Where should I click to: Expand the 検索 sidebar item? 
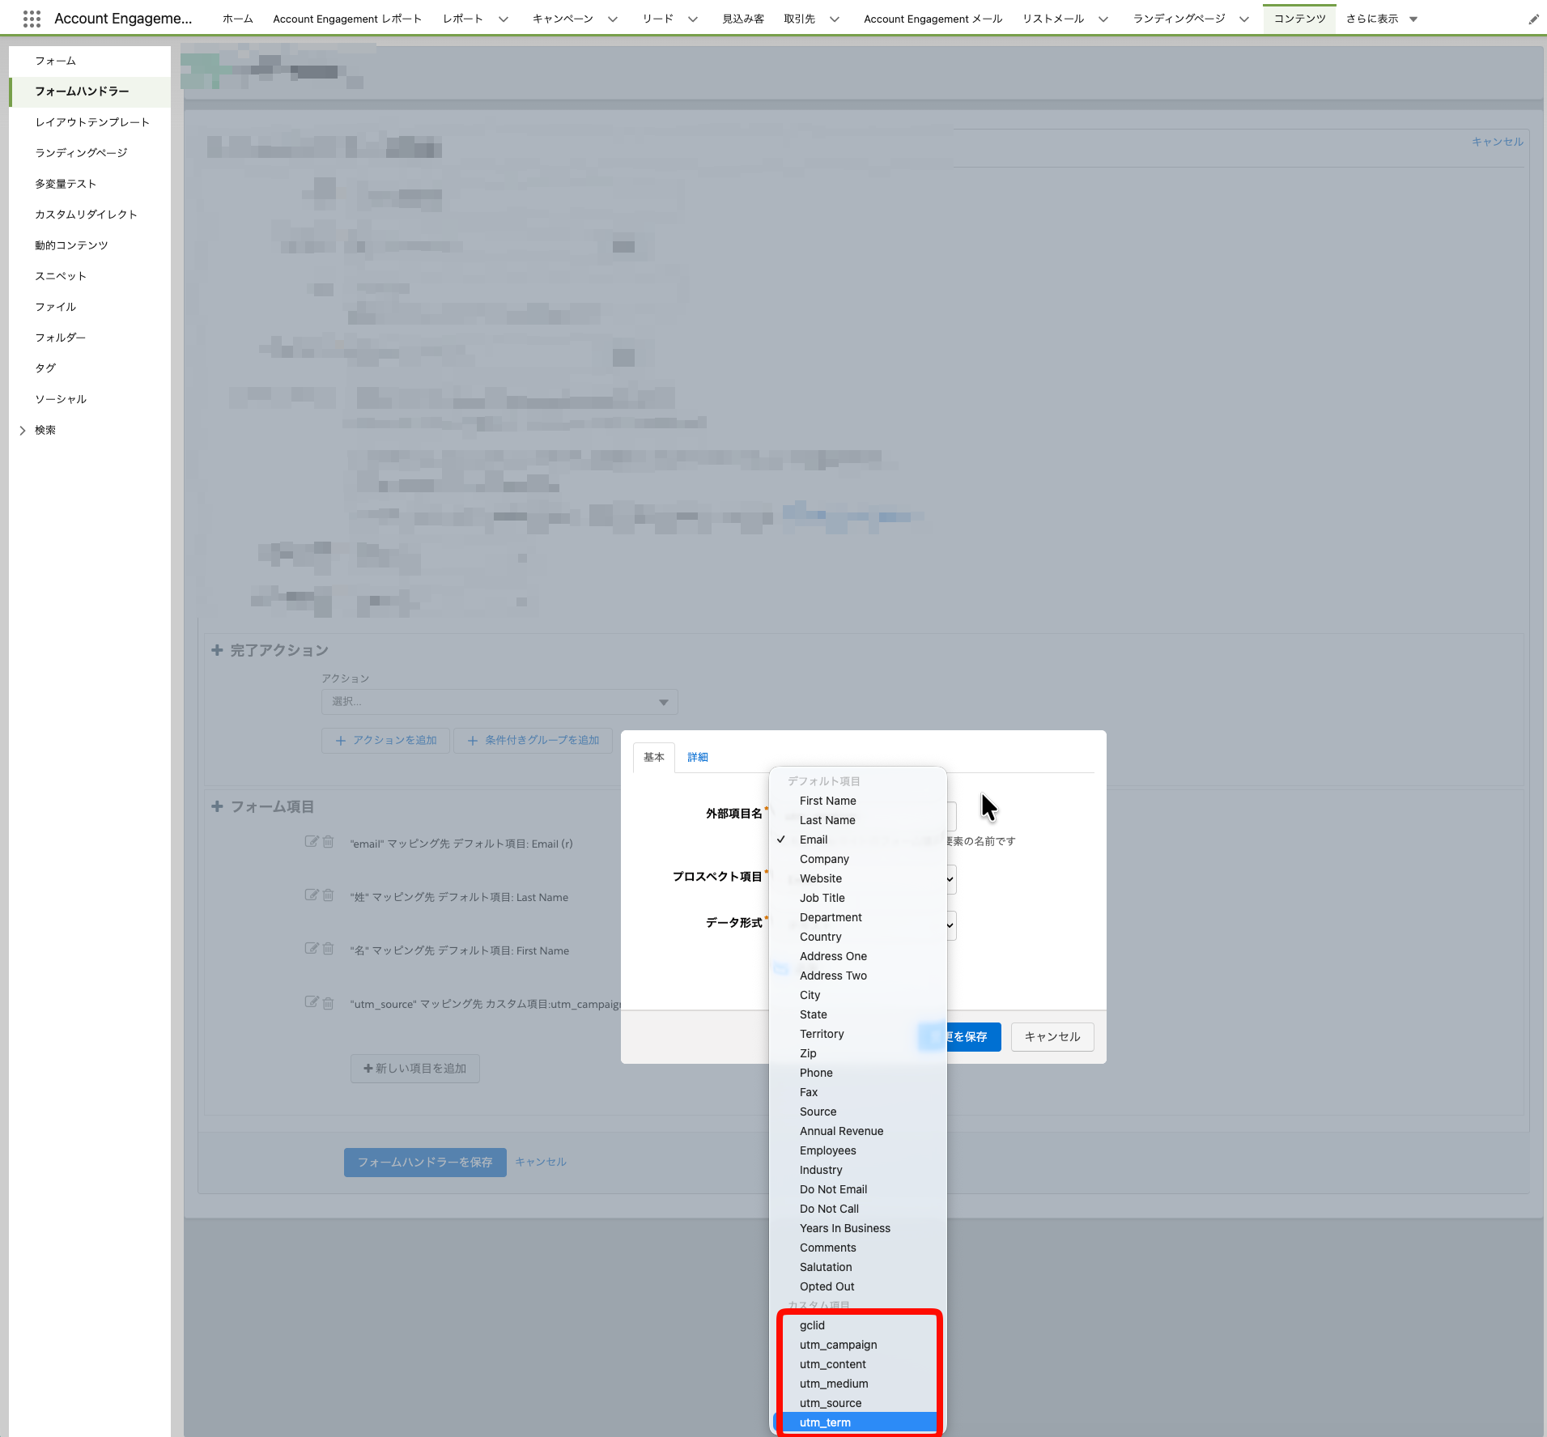pos(23,431)
